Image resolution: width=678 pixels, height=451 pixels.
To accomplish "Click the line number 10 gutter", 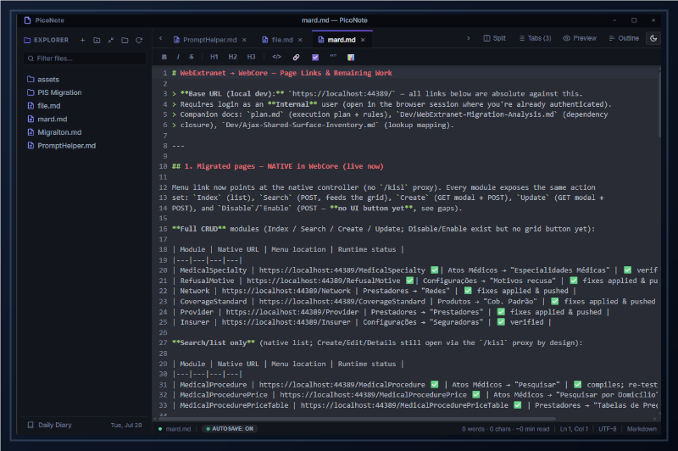I will [163, 166].
